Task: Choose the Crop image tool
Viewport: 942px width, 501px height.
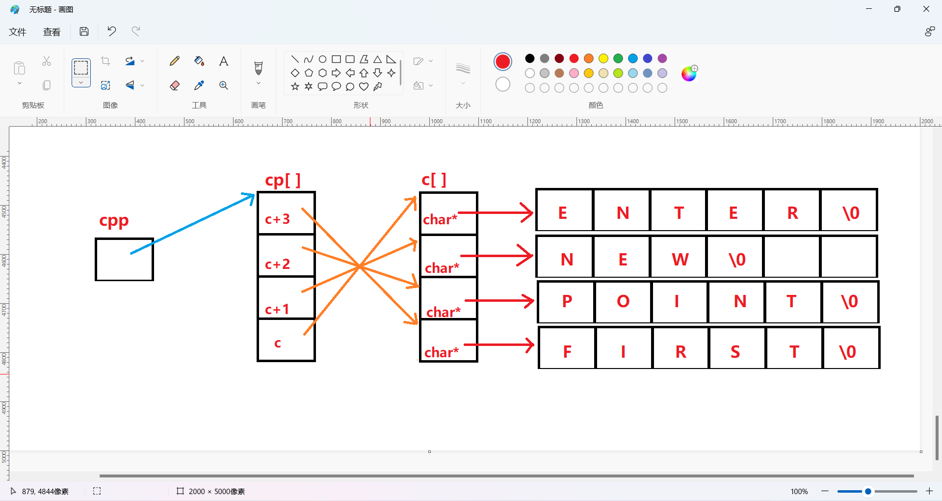Action: point(105,61)
